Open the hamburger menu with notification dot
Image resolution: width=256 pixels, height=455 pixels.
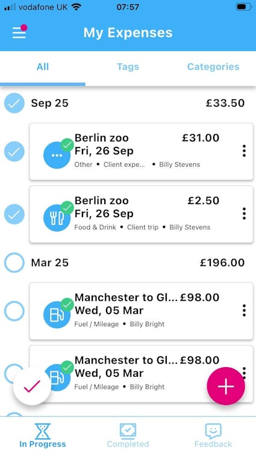point(19,32)
